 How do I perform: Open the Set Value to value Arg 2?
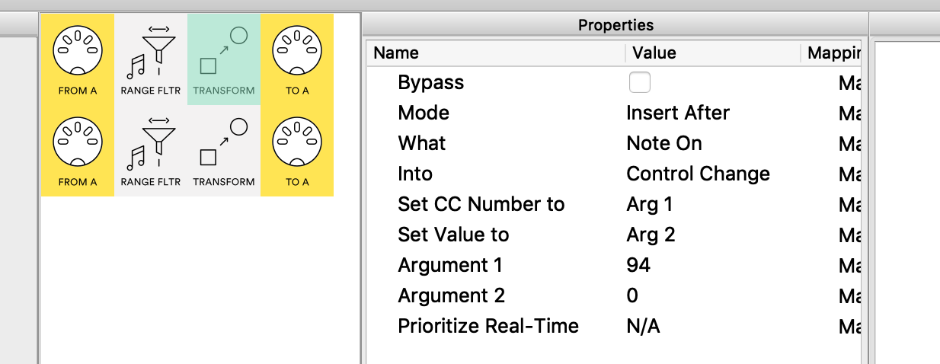tap(651, 235)
